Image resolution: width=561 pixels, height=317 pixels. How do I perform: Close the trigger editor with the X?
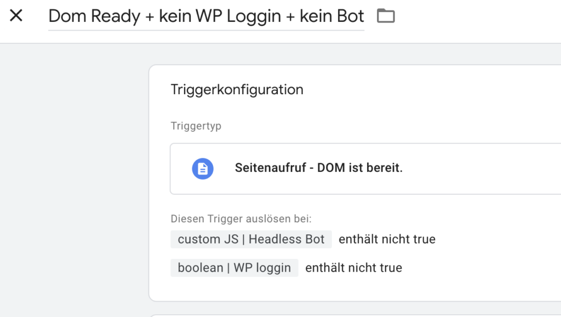point(16,15)
